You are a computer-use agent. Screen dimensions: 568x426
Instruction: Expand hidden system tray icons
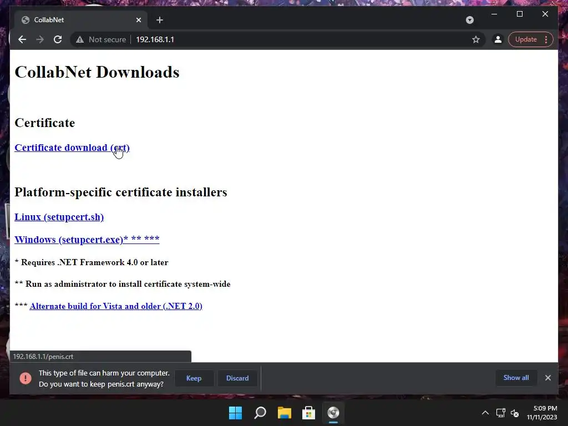485,413
